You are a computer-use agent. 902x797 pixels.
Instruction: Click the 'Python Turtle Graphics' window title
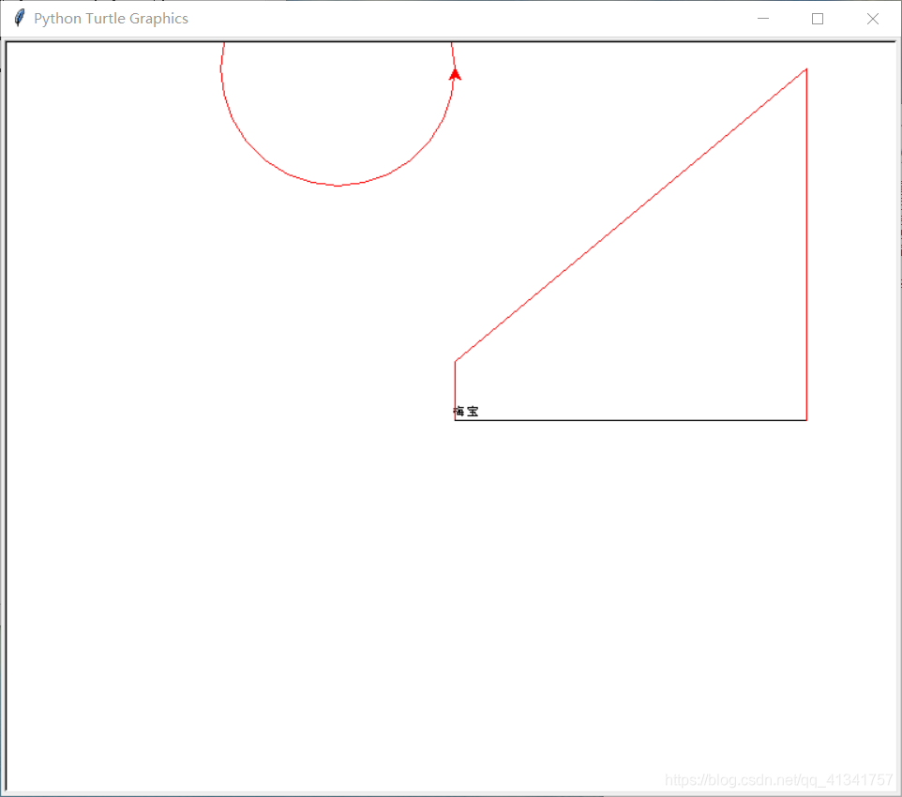coord(111,19)
